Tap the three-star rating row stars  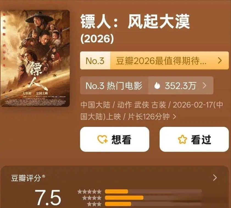94,204
